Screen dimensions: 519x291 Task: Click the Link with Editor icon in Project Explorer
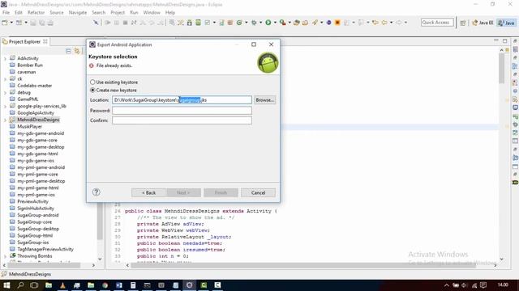[x=77, y=51]
